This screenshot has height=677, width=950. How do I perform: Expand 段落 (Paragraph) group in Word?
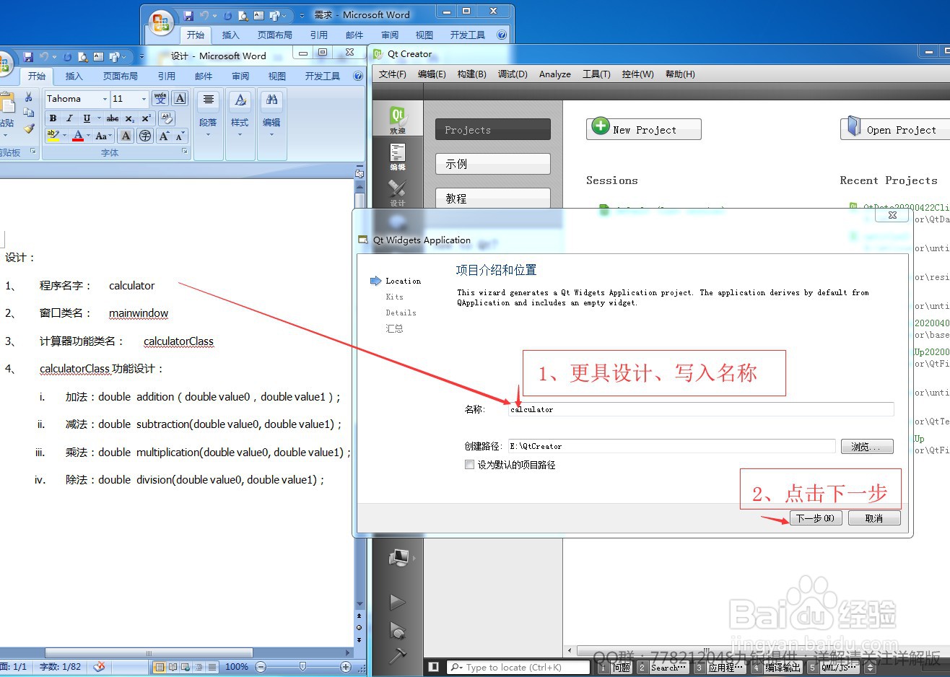(208, 124)
